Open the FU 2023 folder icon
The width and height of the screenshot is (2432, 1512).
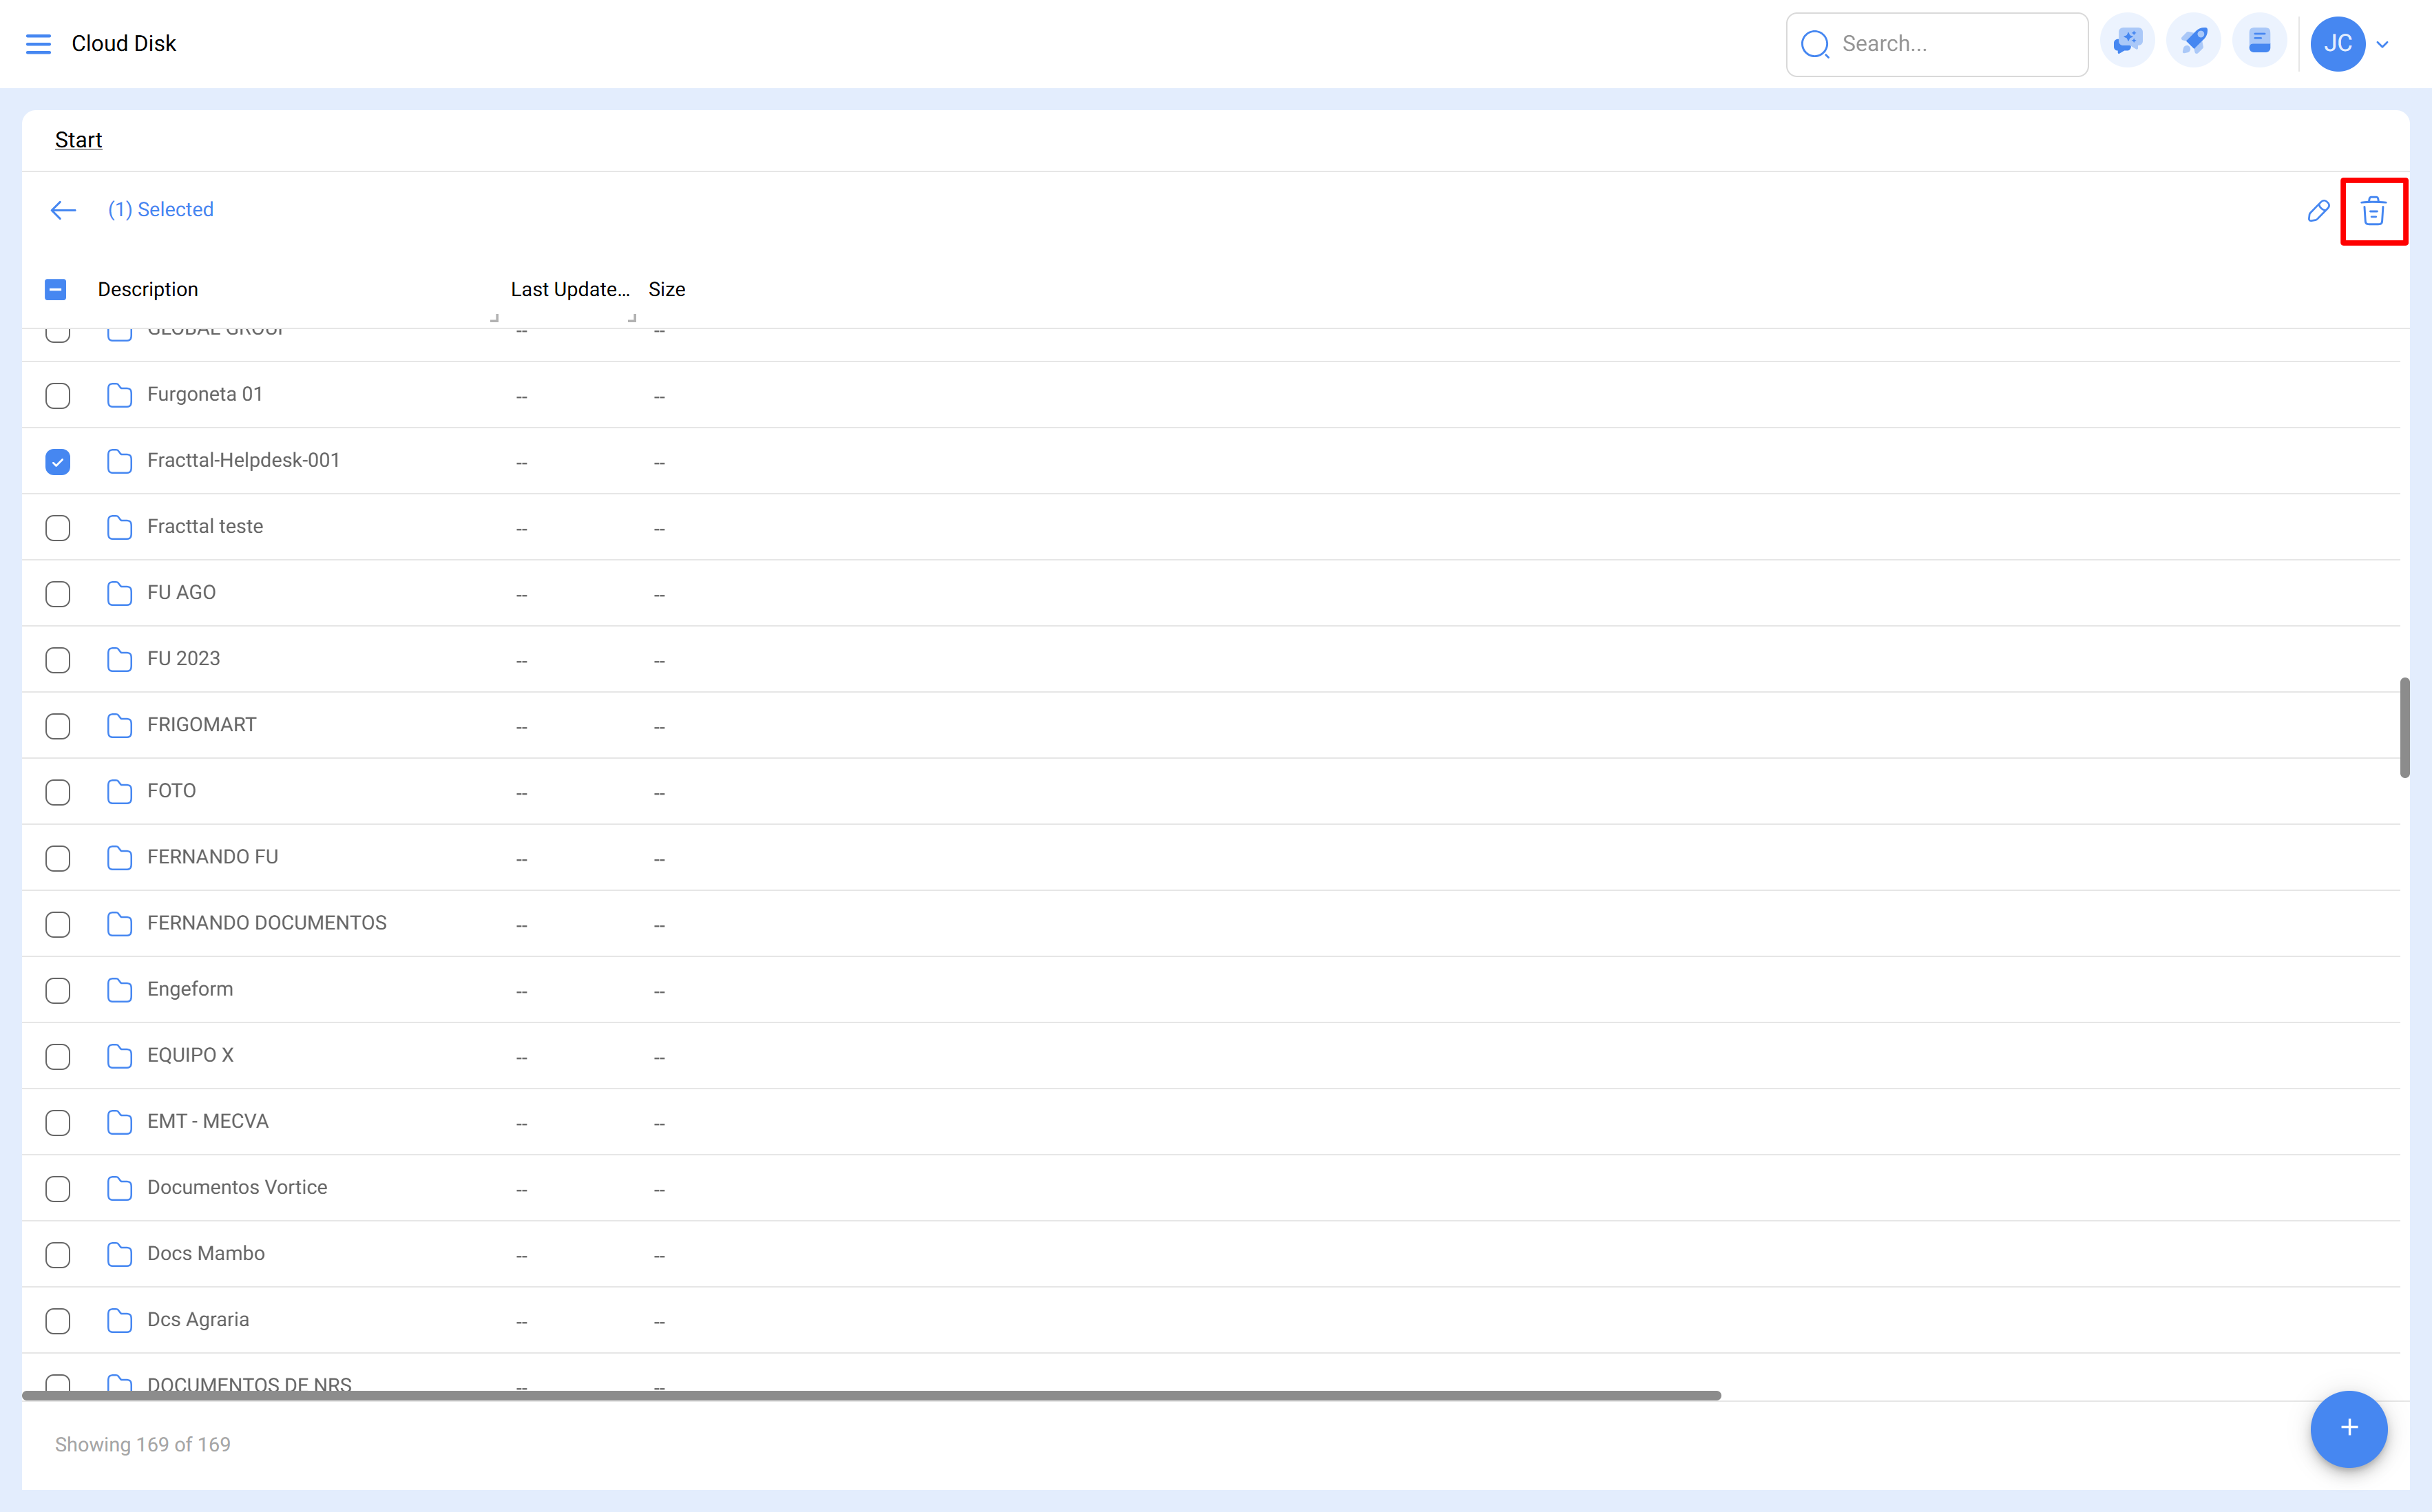coord(119,659)
